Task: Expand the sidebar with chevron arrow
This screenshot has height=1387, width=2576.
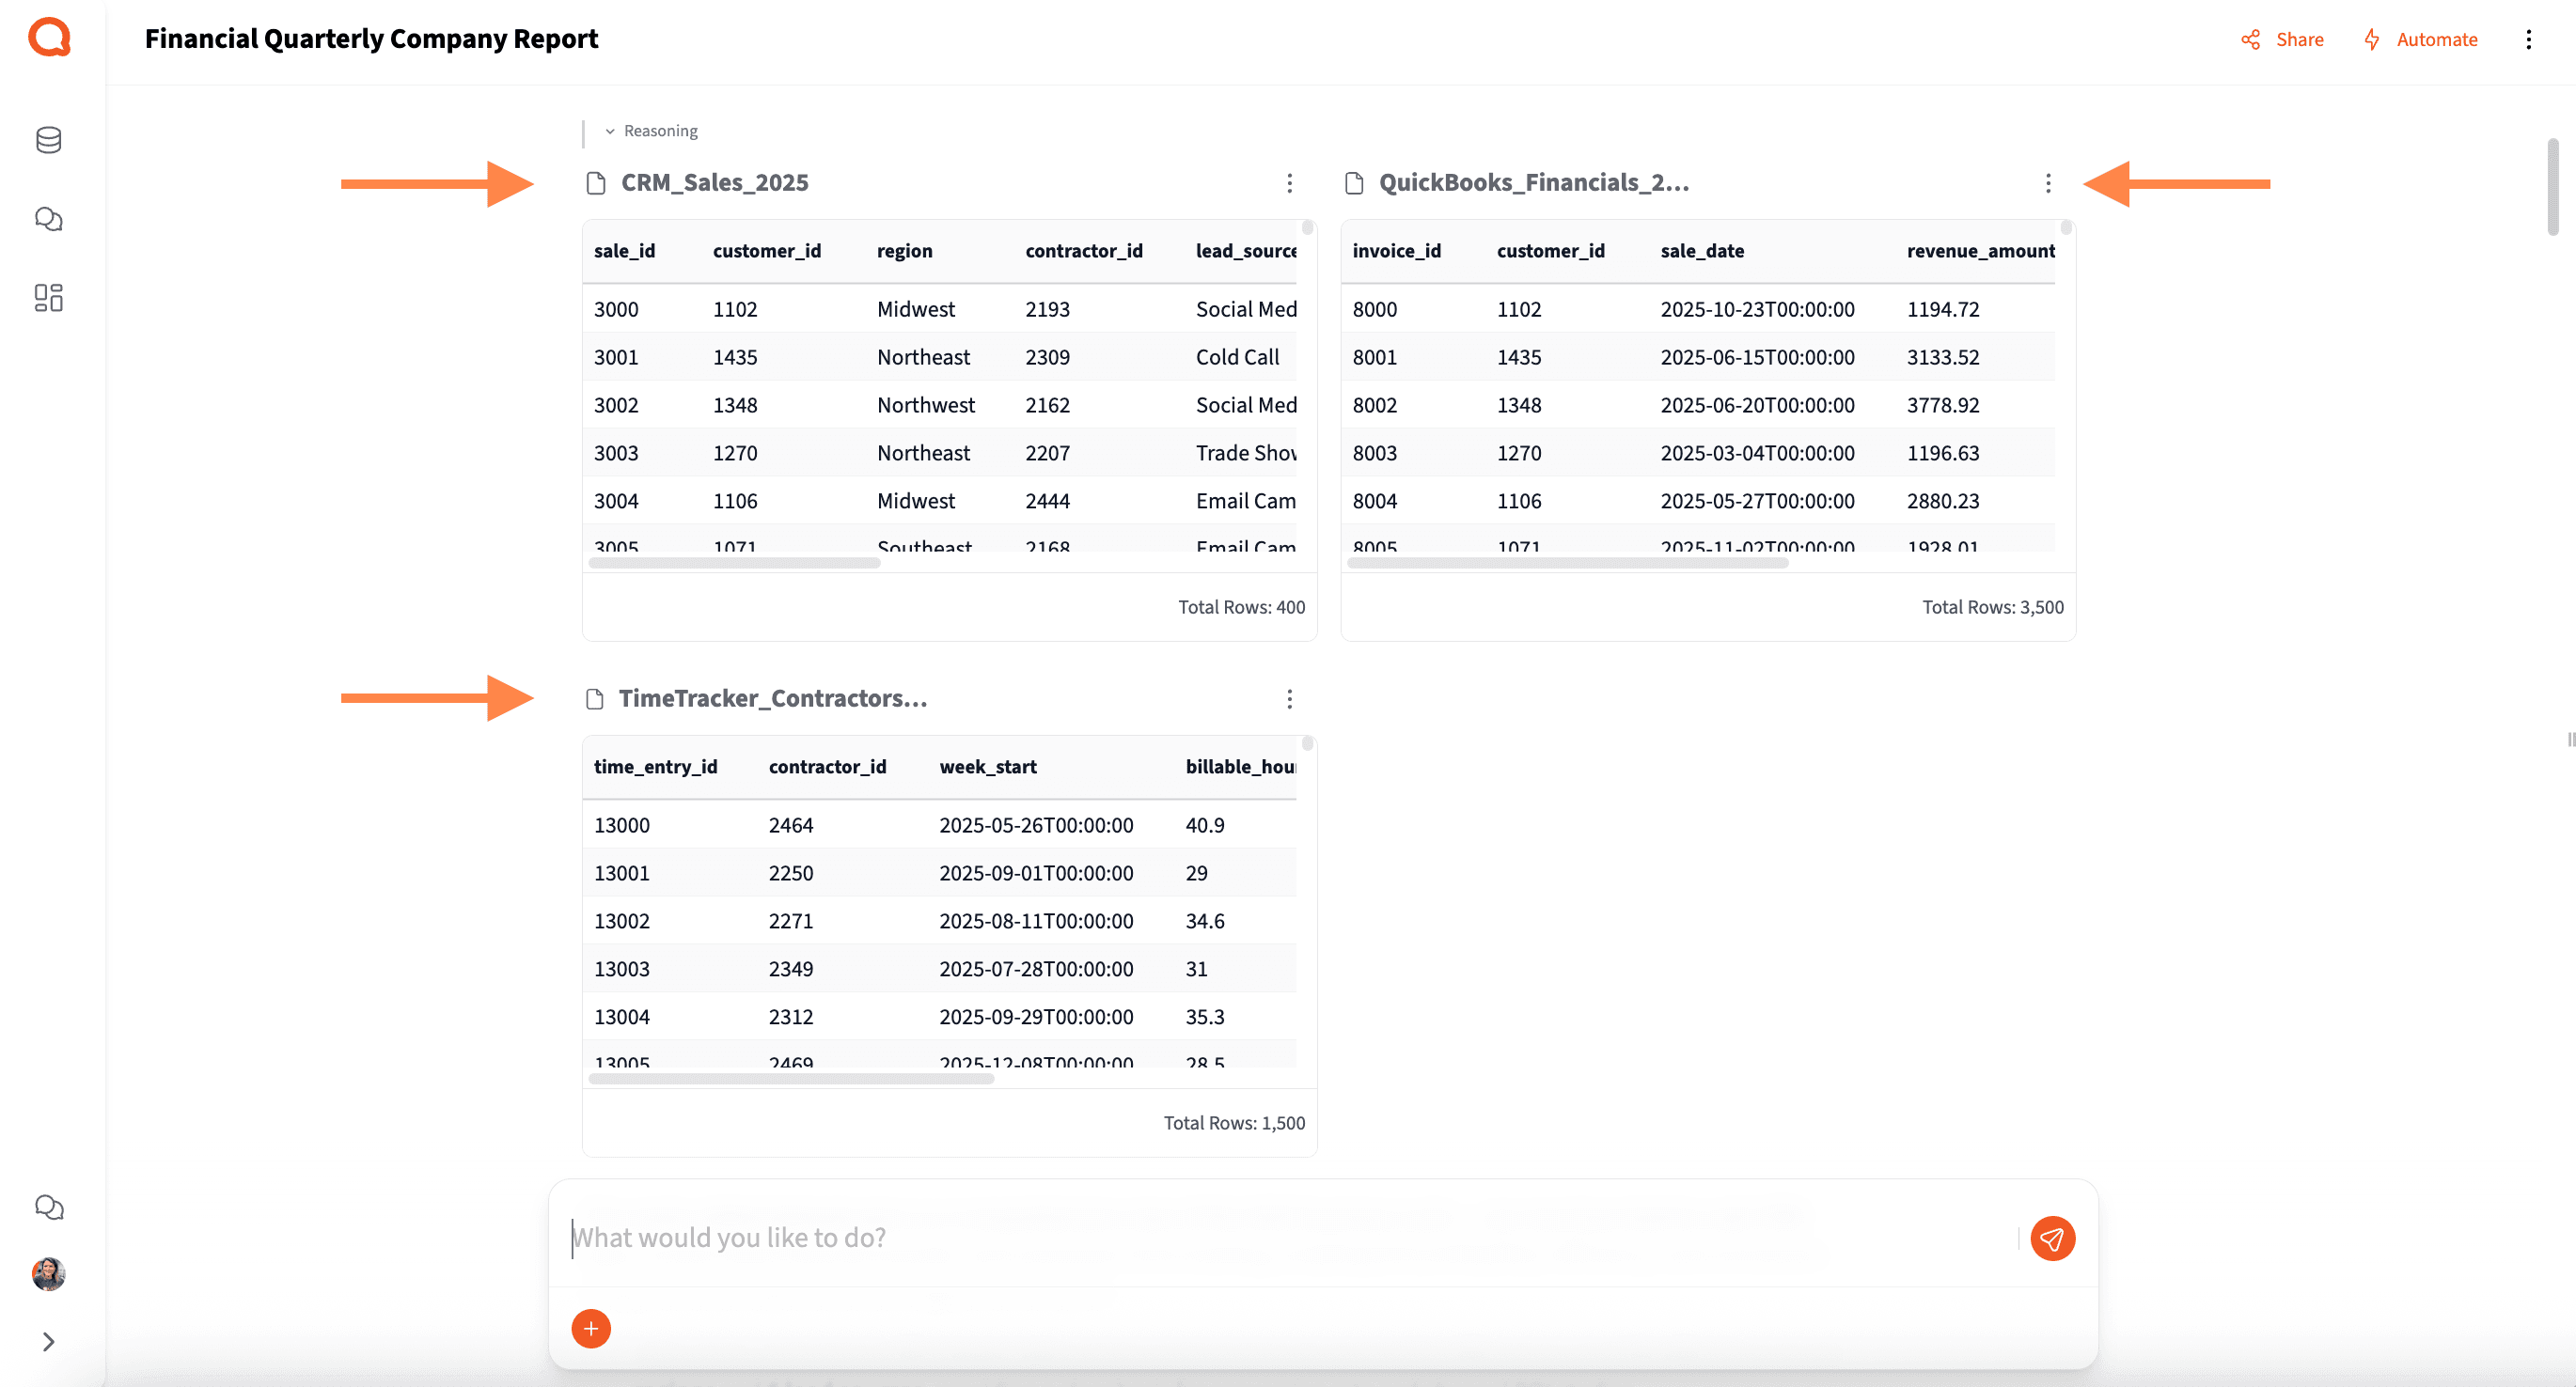Action: [49, 1341]
